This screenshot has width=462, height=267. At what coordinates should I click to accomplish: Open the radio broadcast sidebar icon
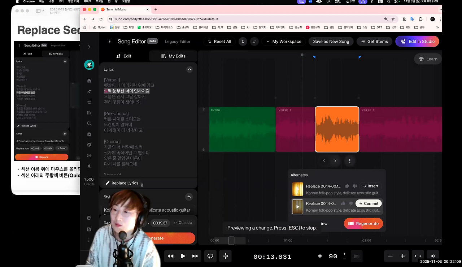click(89, 155)
